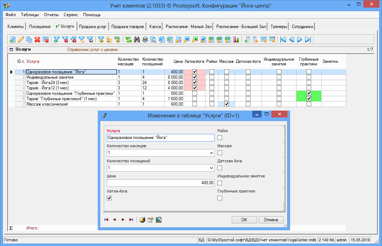Check Индивидуальное занятие checkbox in dialog
The width and height of the screenshot is (382, 246).
point(220,183)
